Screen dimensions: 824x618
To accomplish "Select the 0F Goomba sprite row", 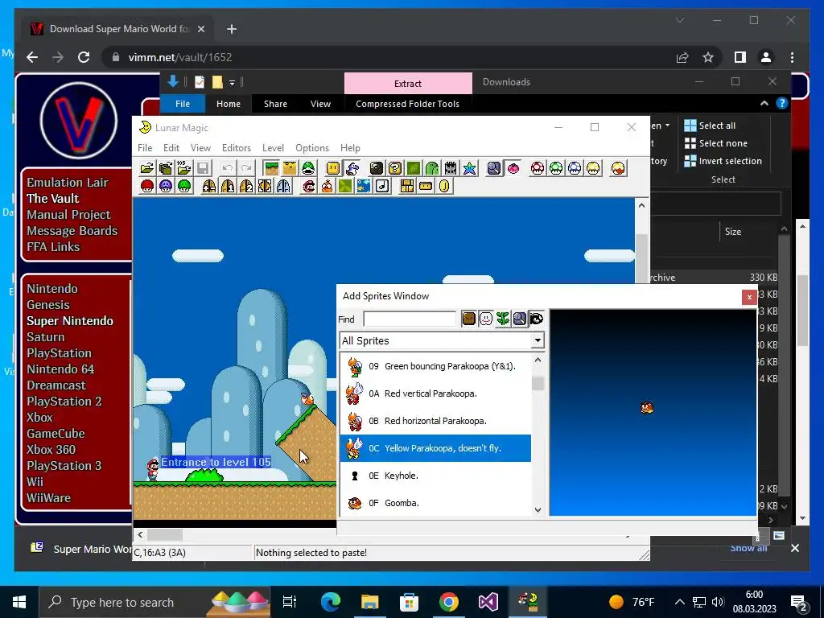I will coord(435,503).
